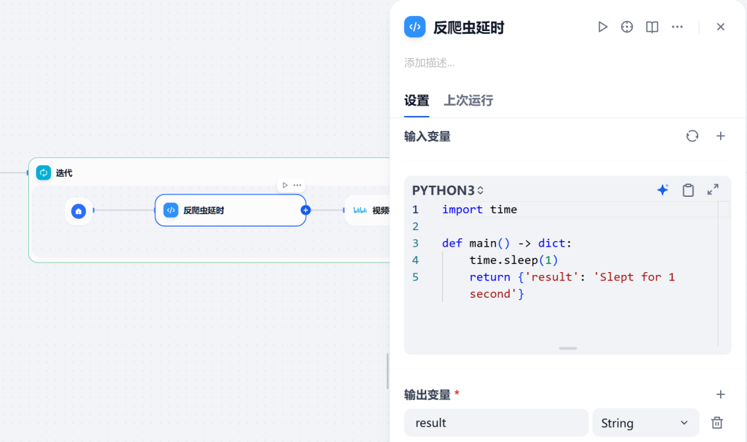Click the 'def main() -> dict:' line

[x=506, y=243]
